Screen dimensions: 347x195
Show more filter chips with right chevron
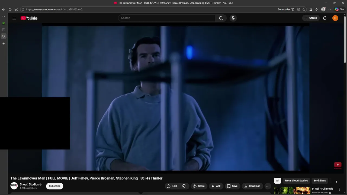[336, 182]
